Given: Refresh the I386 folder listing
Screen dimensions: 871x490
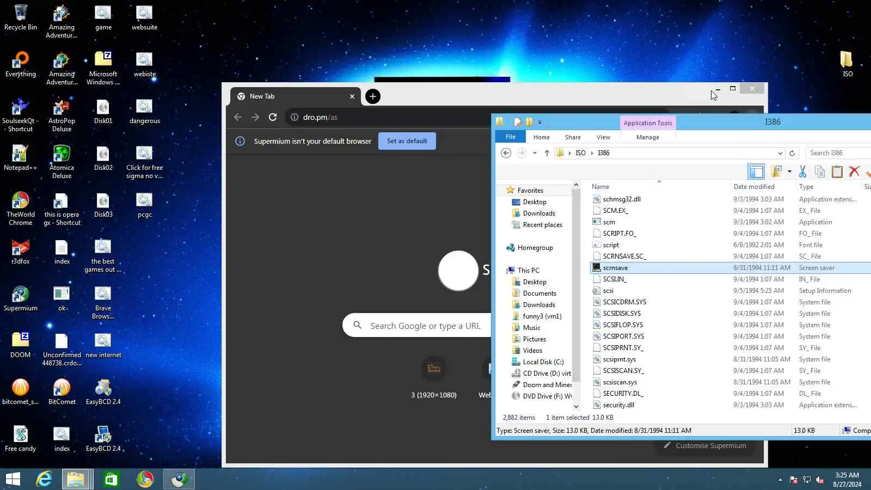Looking at the screenshot, I should [792, 153].
